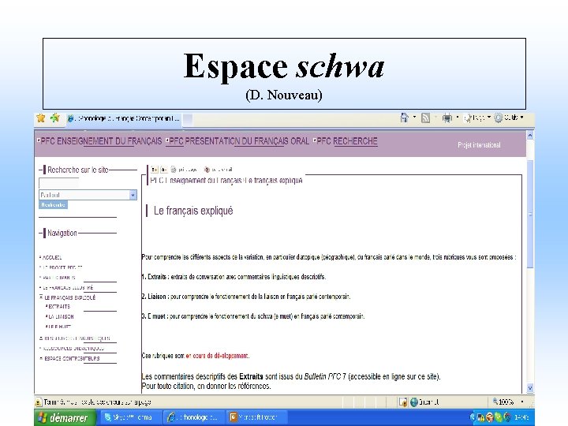Switch to the Phonologie Internet Explorer taskbar button
The width and height of the screenshot is (568, 426).
click(x=193, y=417)
